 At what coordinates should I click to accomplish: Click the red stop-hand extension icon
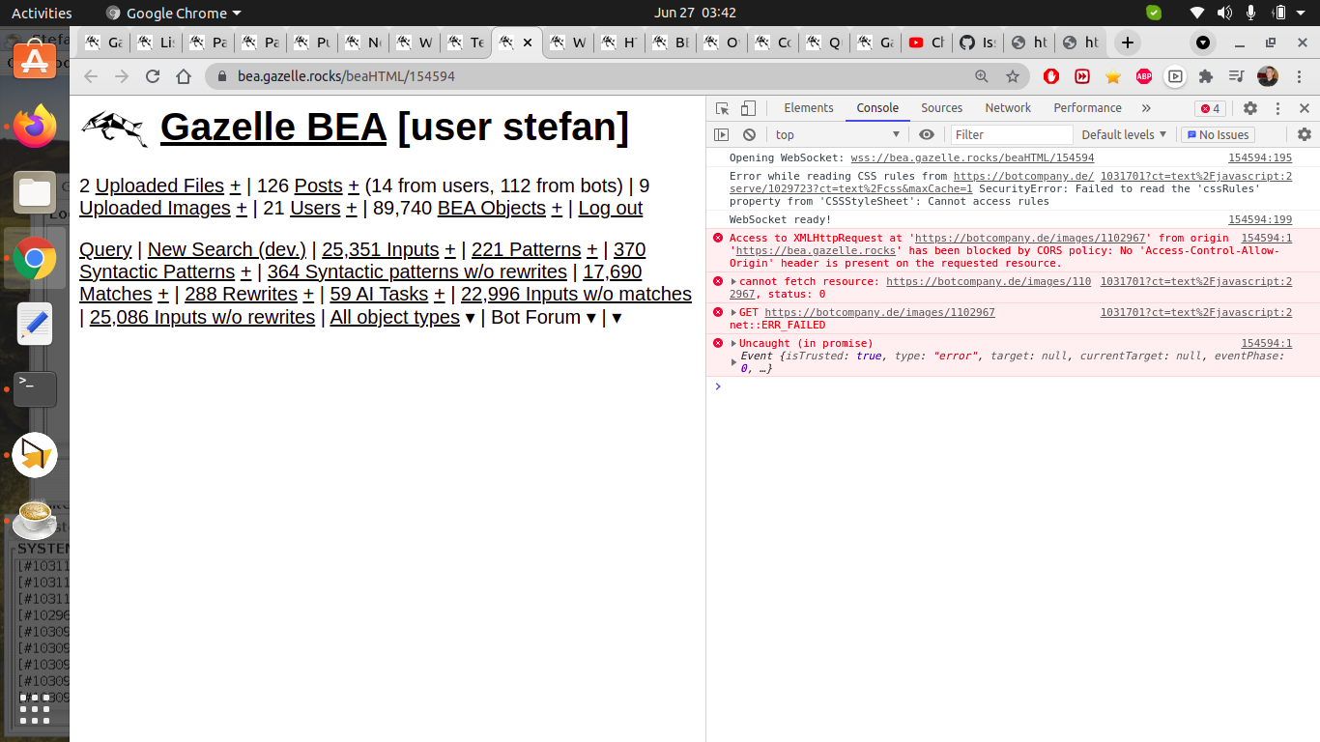coord(1051,76)
